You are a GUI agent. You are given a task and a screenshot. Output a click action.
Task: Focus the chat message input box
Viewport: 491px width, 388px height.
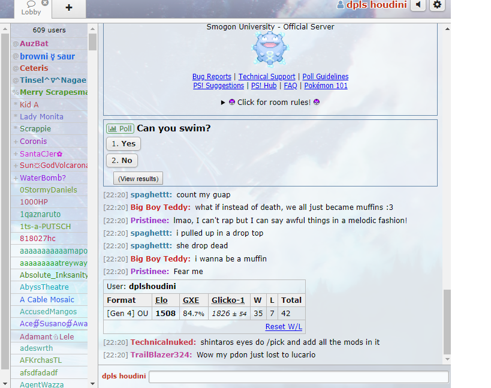pos(299,377)
